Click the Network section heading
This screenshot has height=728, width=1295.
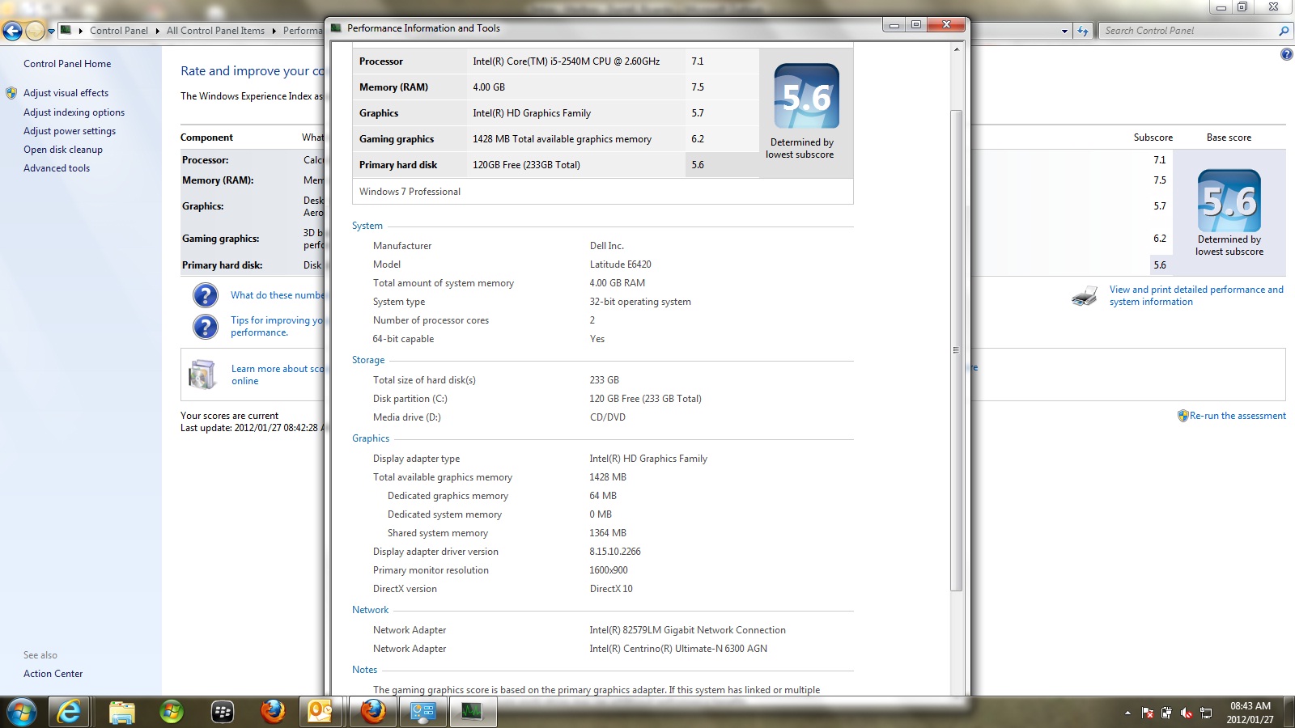[x=370, y=610]
